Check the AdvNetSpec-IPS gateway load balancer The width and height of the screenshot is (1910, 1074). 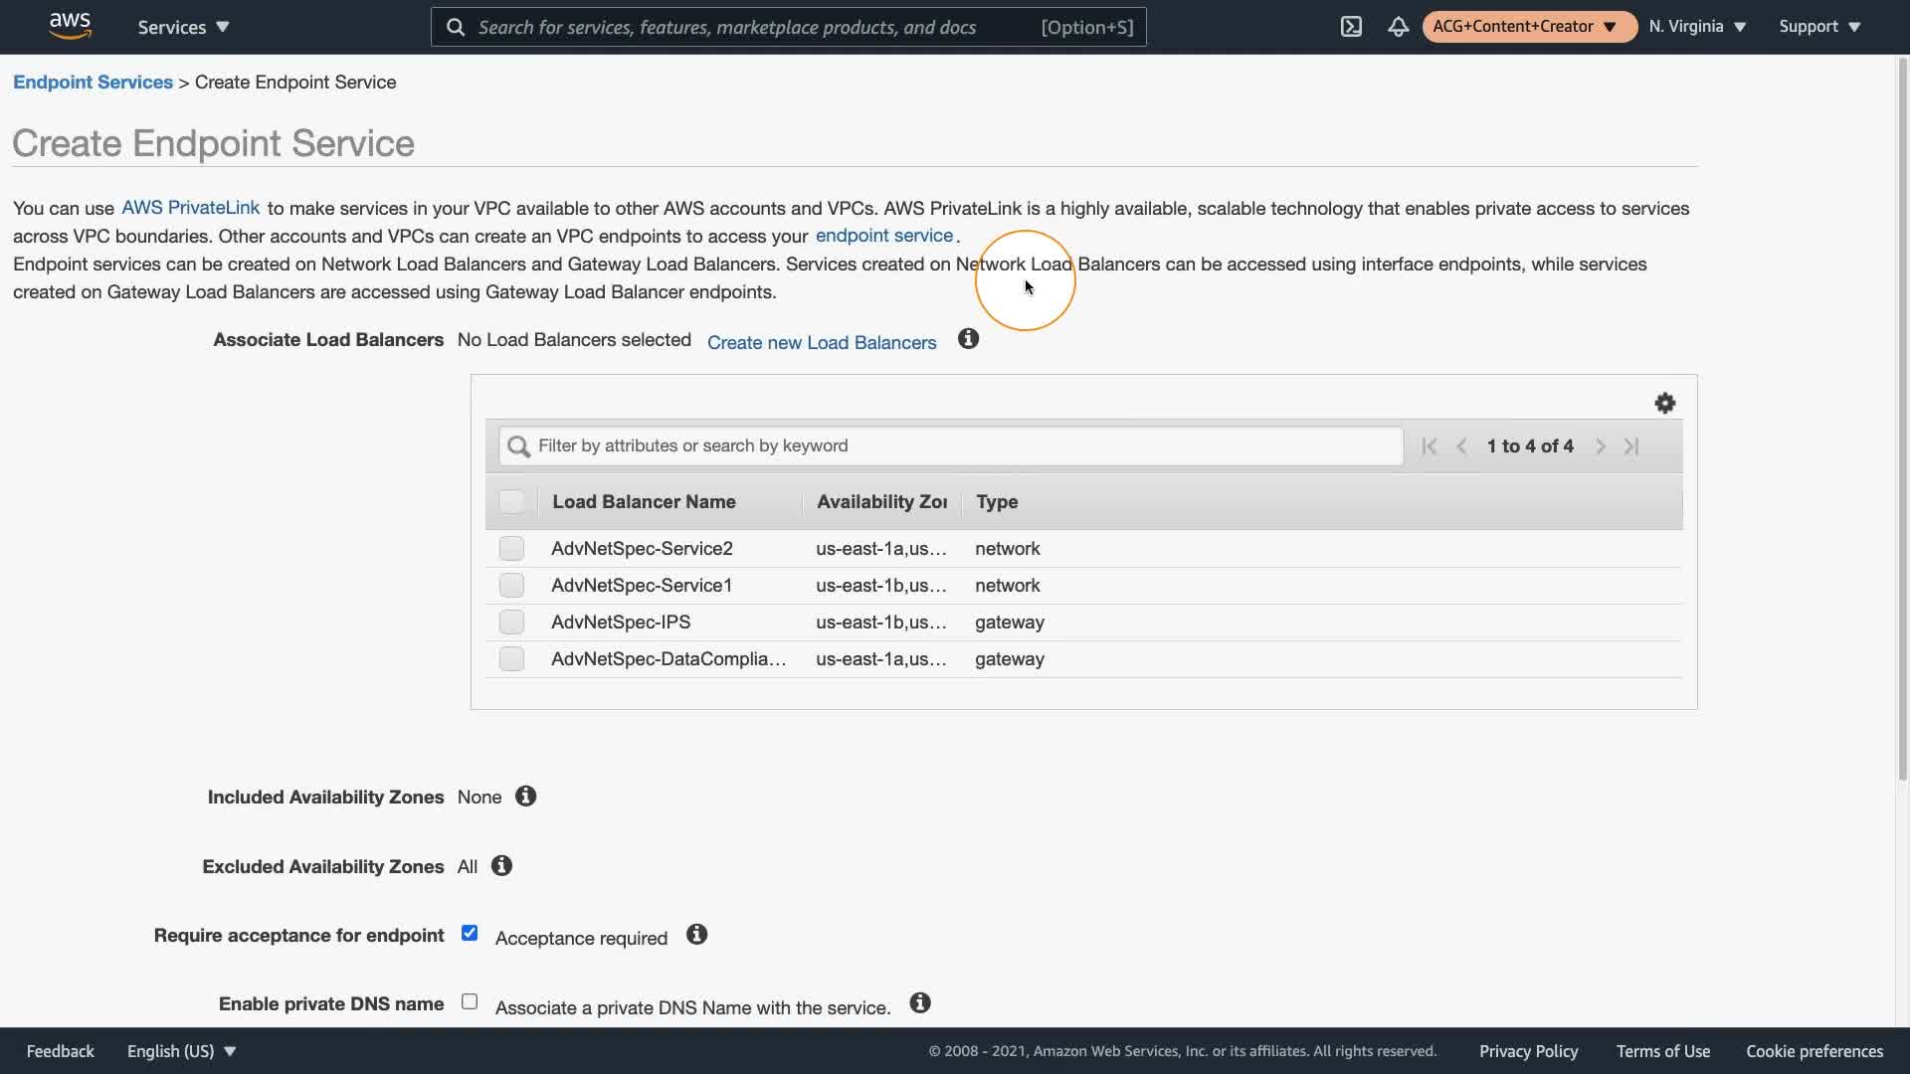click(x=511, y=623)
